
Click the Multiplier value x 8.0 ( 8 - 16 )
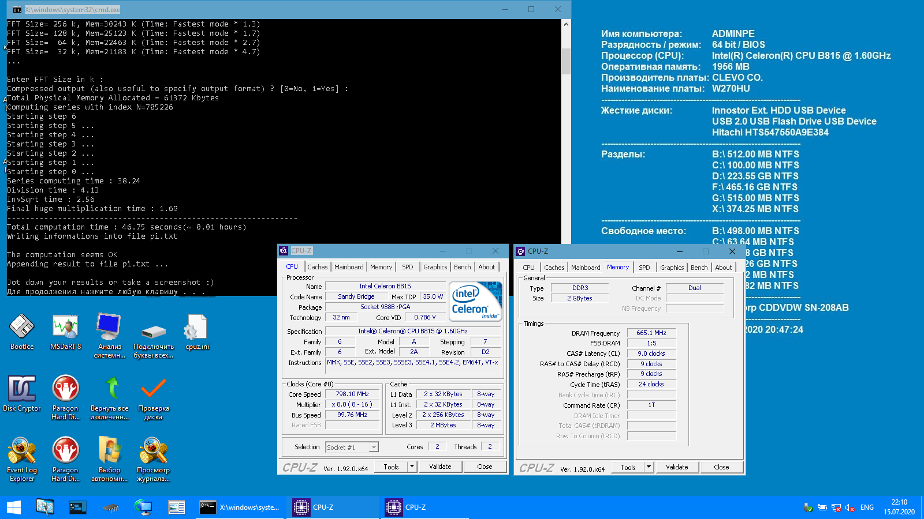(x=352, y=405)
